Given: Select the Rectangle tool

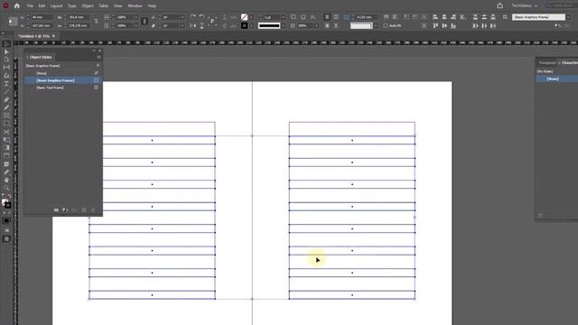Looking at the screenshot, I should [6, 124].
